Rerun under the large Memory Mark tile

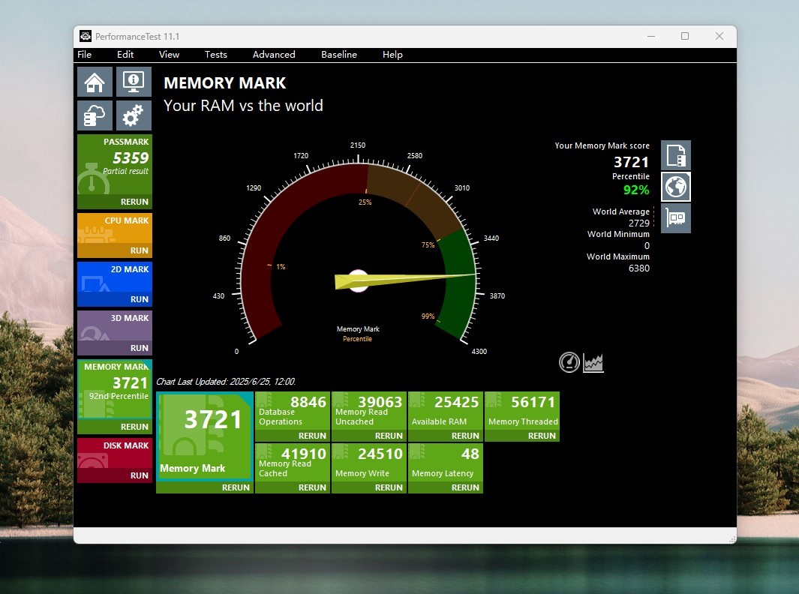pyautogui.click(x=205, y=487)
